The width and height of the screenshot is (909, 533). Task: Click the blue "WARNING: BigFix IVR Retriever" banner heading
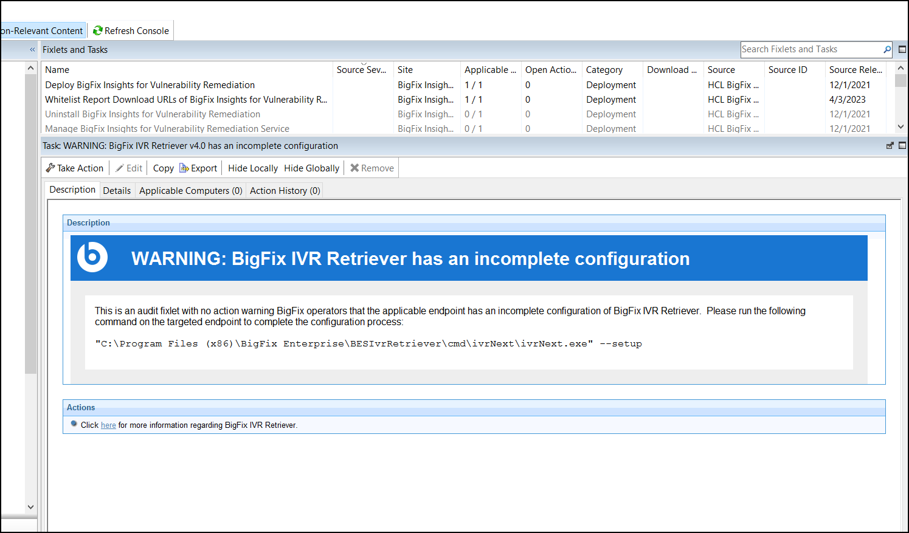[x=410, y=259]
